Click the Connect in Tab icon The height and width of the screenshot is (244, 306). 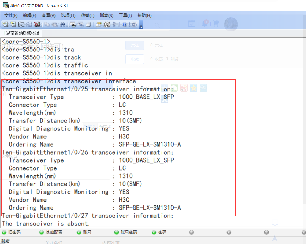tap(21, 24)
